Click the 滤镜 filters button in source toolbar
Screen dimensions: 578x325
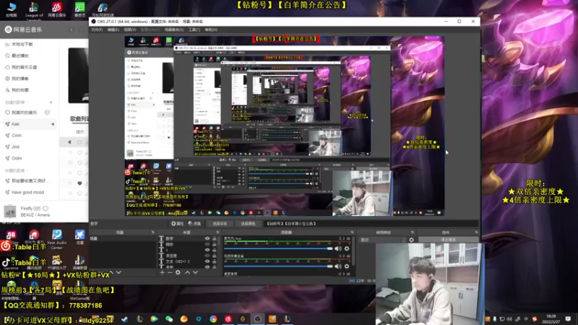pyautogui.click(x=194, y=224)
